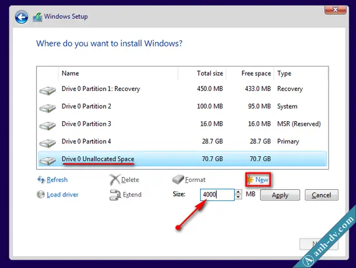
Task: Go back using the blue back arrow
Action: pyautogui.click(x=21, y=17)
